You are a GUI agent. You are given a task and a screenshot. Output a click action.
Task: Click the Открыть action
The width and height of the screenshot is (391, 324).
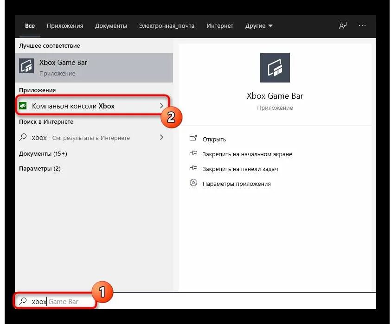point(214,140)
